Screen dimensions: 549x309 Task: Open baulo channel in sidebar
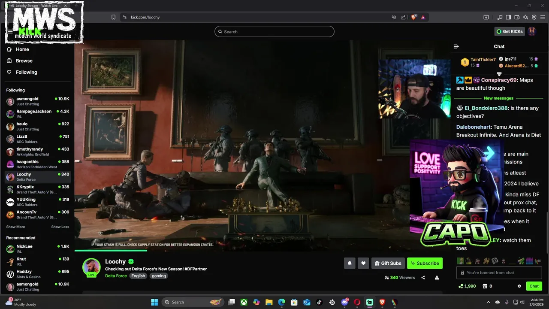[x=38, y=126]
